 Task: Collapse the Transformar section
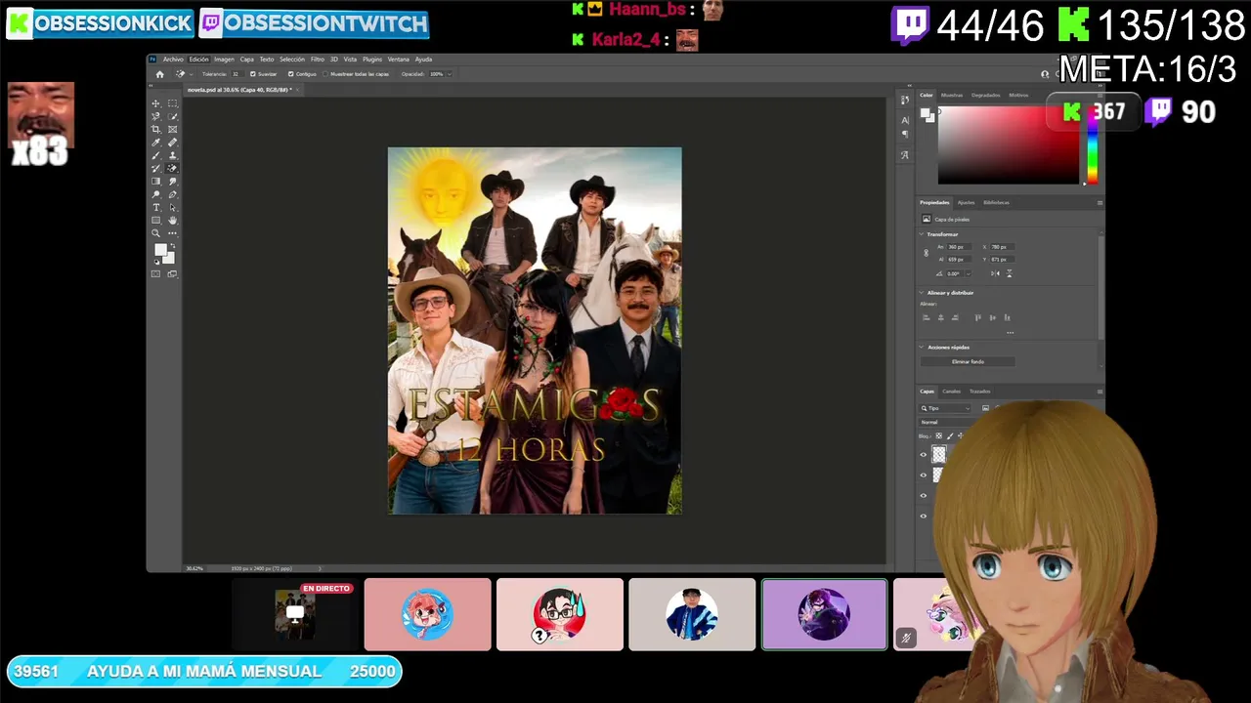(922, 234)
